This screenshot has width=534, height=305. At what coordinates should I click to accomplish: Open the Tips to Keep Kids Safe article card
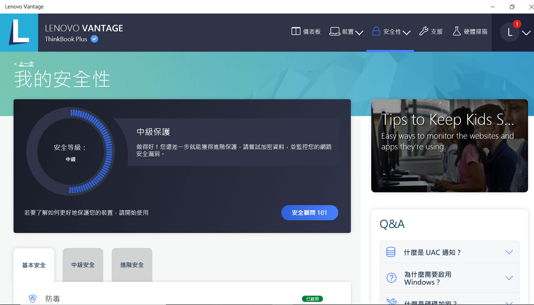[449, 145]
